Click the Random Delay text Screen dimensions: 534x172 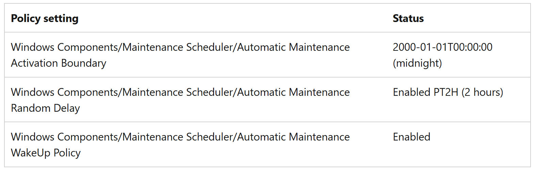[45, 108]
